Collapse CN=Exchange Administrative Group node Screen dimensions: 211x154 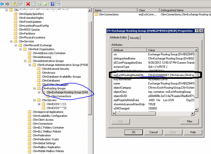pyautogui.click(x=30, y=65)
